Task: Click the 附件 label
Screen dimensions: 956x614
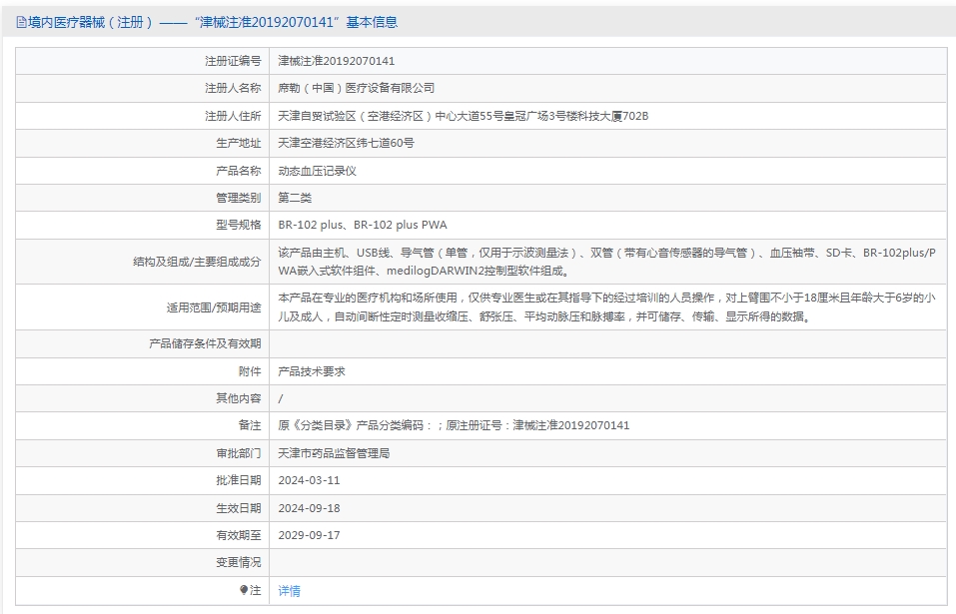Action: pos(250,371)
